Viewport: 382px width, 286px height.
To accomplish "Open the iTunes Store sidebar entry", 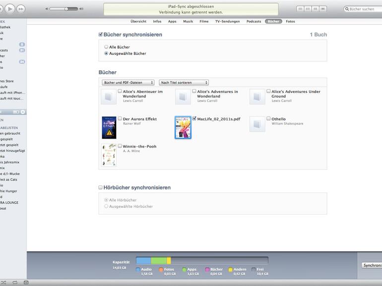I will click(x=7, y=81).
